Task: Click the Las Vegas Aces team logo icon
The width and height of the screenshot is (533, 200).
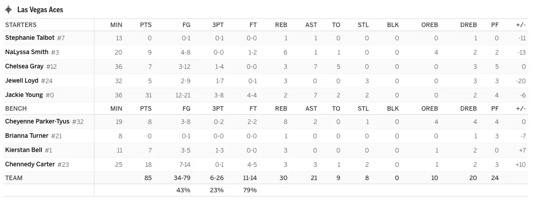Action: [x=9, y=10]
